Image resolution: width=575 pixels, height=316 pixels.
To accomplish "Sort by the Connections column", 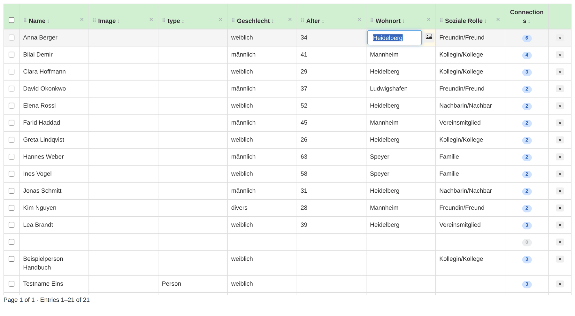I will tap(529, 21).
